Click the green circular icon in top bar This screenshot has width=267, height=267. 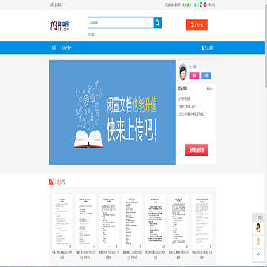pyautogui.click(x=202, y=4)
